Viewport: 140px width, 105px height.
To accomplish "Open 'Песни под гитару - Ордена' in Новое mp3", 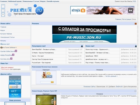I will tap(97, 50).
